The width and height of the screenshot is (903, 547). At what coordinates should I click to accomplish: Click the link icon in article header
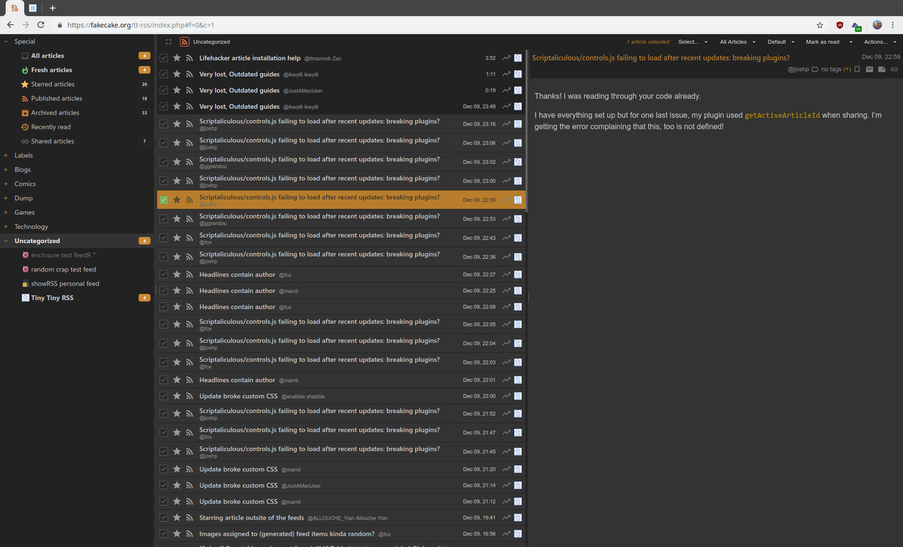894,69
